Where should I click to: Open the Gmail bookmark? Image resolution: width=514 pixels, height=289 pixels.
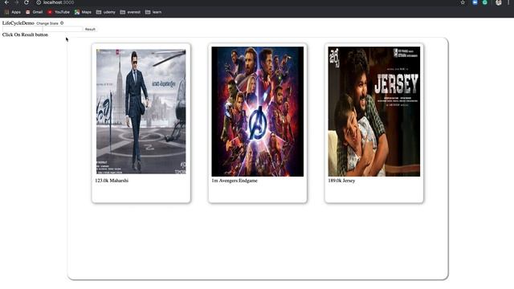(34, 12)
